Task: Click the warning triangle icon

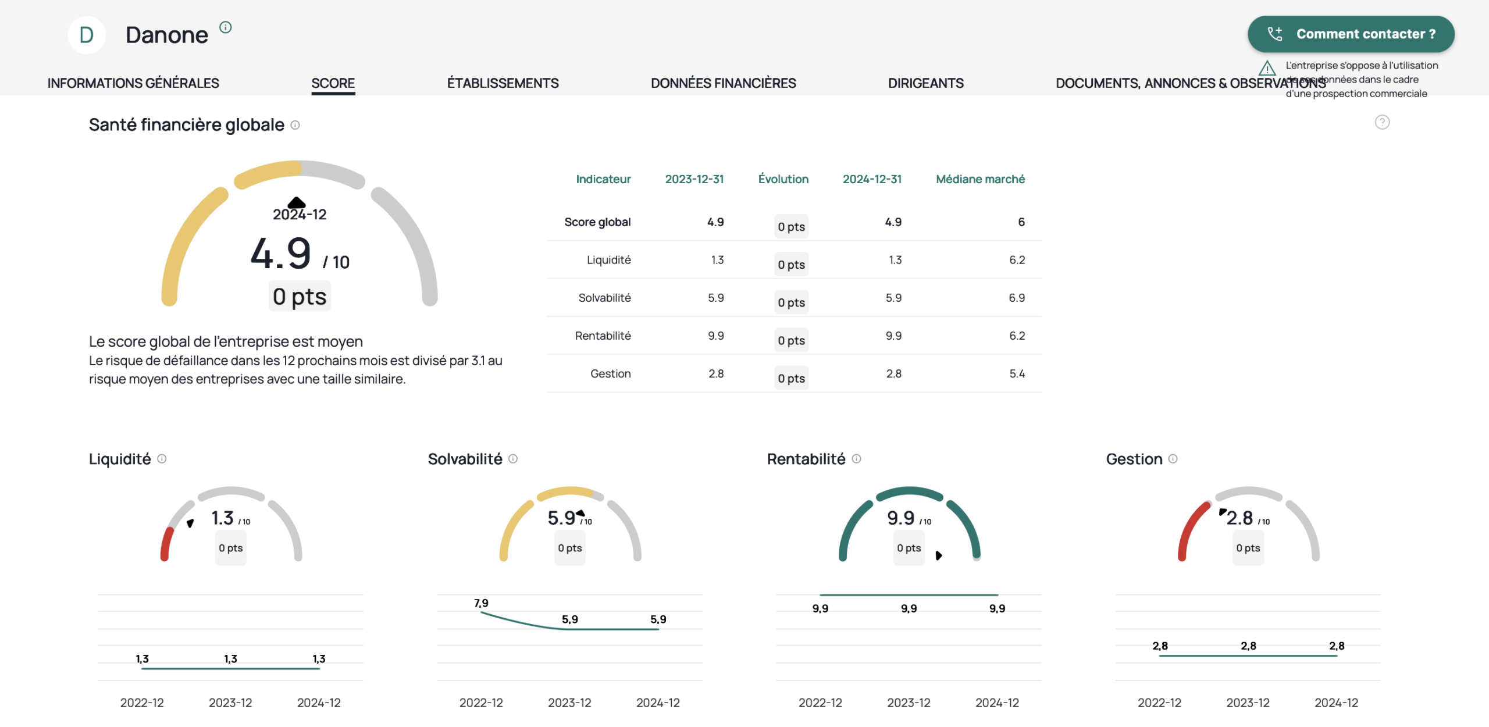Action: tap(1267, 69)
